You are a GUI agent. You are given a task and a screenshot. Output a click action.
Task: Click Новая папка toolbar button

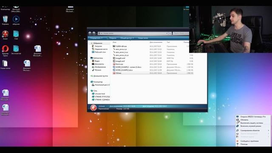point(143,38)
